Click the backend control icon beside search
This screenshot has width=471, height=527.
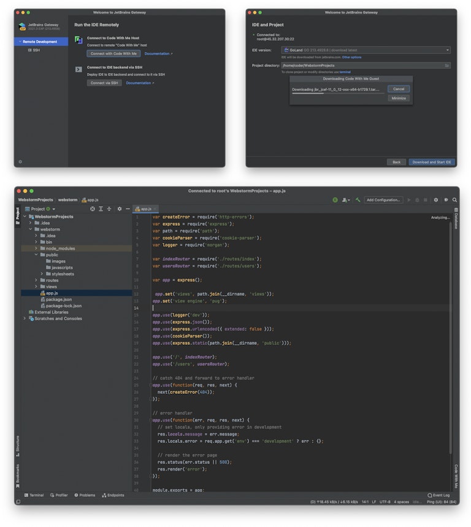(x=446, y=199)
